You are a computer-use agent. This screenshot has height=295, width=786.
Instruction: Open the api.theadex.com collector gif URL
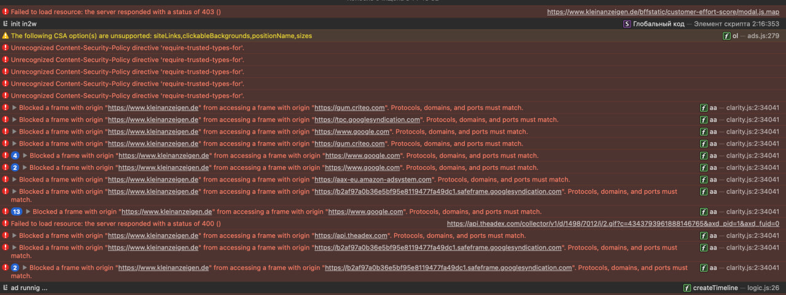pyautogui.click(x=613, y=224)
